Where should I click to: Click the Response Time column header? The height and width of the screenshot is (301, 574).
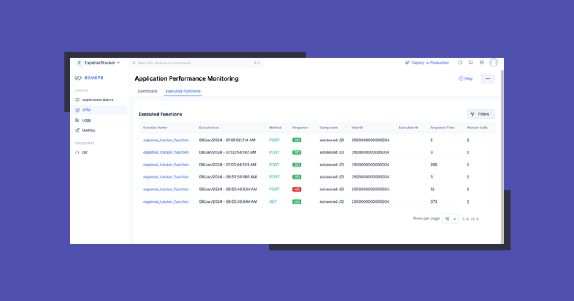442,128
